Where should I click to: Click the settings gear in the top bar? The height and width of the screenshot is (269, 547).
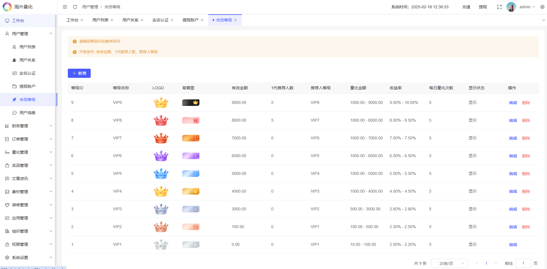click(x=542, y=7)
